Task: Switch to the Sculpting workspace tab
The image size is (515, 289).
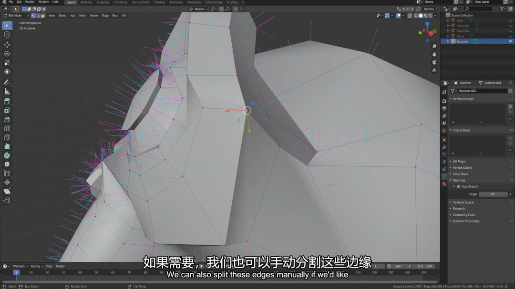Action: pyautogui.click(x=103, y=2)
